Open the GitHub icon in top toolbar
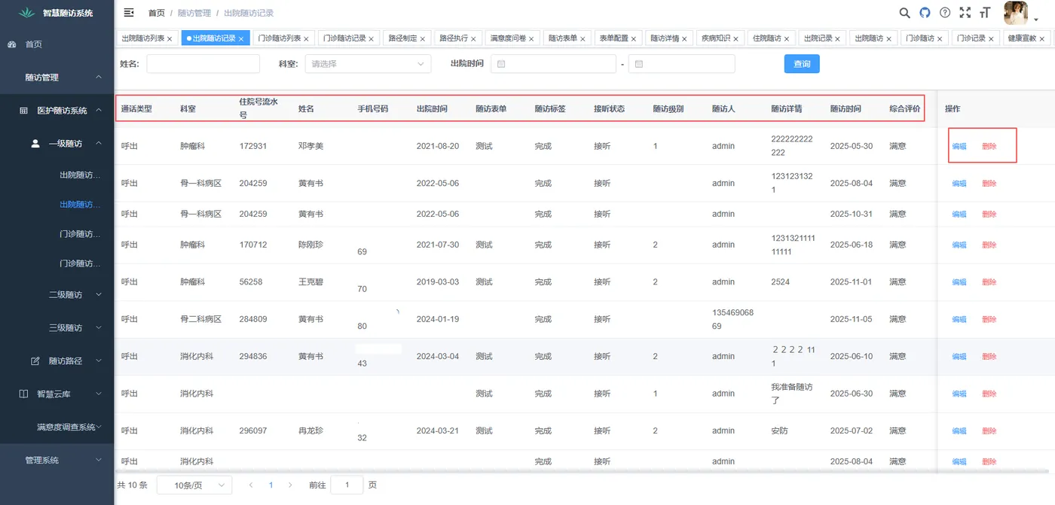This screenshot has height=505, width=1055. [925, 12]
